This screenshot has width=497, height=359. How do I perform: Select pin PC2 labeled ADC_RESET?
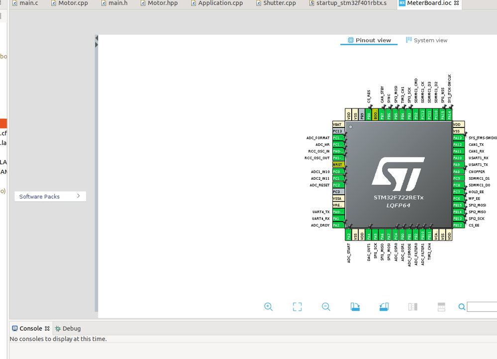tap(338, 185)
